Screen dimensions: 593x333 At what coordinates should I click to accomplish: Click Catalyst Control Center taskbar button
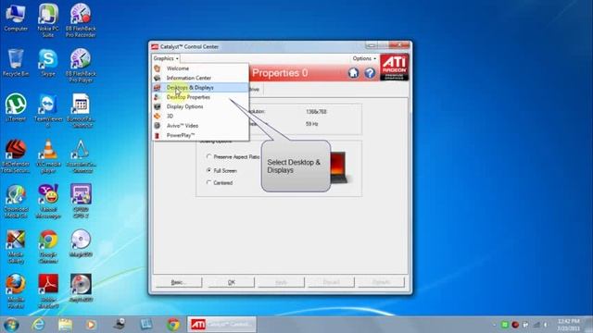point(222,325)
